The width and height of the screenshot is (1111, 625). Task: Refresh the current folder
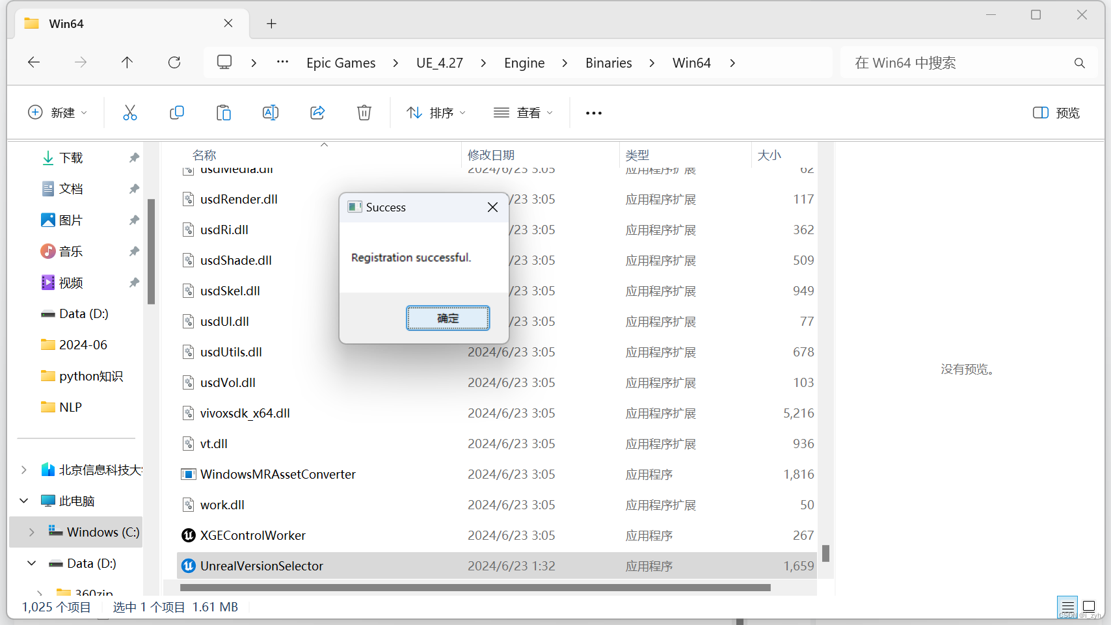pyautogui.click(x=174, y=62)
